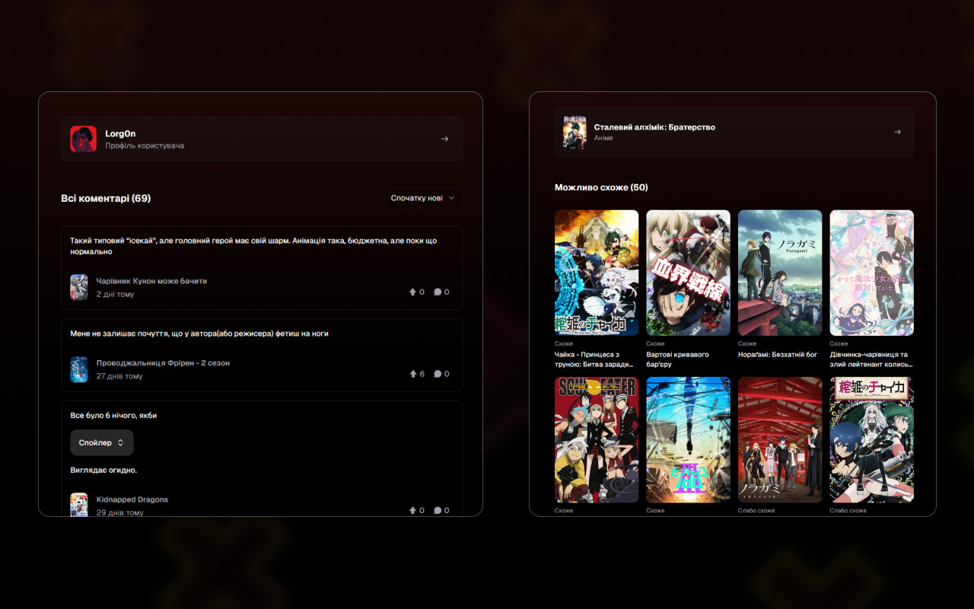Click the Слабо схоже label under red torii poster
The height and width of the screenshot is (609, 974).
pos(756,510)
